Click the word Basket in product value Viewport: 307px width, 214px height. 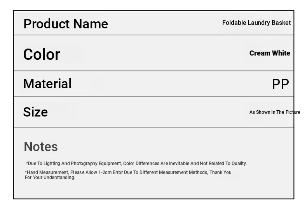tap(281, 23)
